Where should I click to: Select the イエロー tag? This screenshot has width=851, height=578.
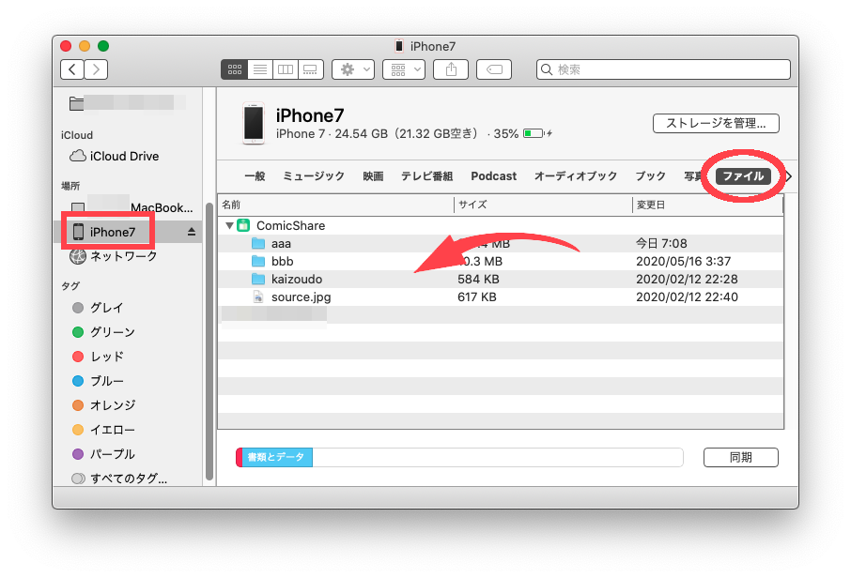103,430
